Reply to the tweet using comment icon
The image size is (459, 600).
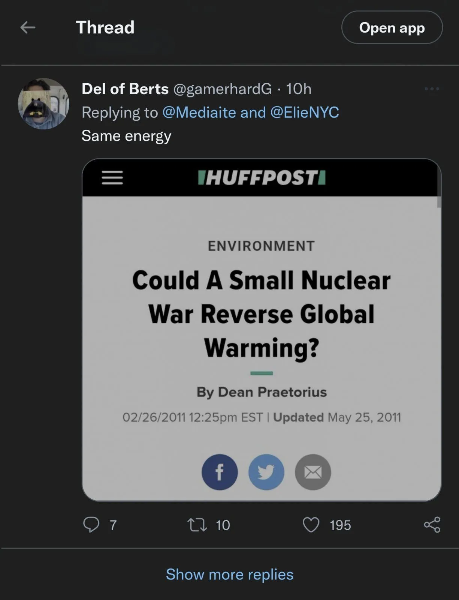tap(91, 525)
